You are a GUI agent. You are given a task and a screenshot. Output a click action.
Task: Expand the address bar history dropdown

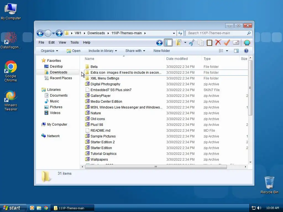[174, 33]
